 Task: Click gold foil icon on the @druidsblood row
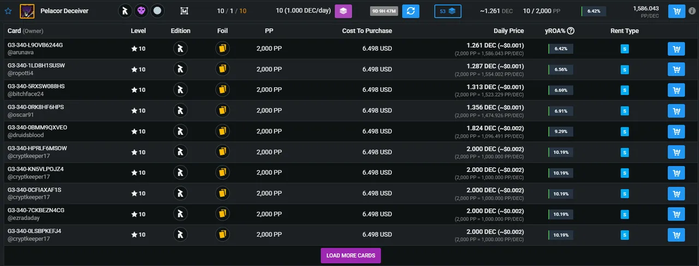pos(222,132)
